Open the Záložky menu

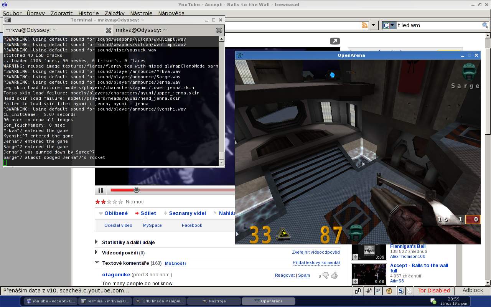(114, 13)
